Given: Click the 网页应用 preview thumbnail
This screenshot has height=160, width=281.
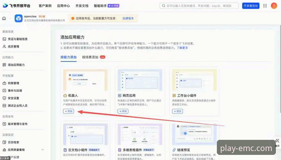Looking at the screenshot, I should point(140,80).
